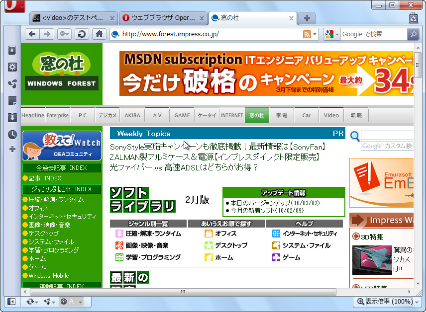Select the GAME category tab on the page
Screen dimensions: 426x312
point(182,115)
